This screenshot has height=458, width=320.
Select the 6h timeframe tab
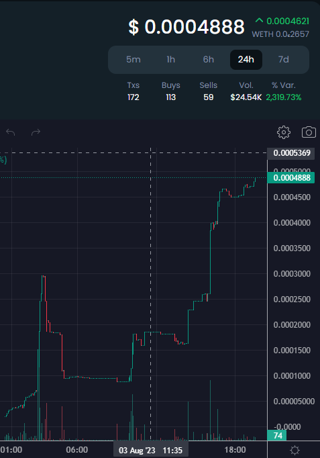pos(208,60)
